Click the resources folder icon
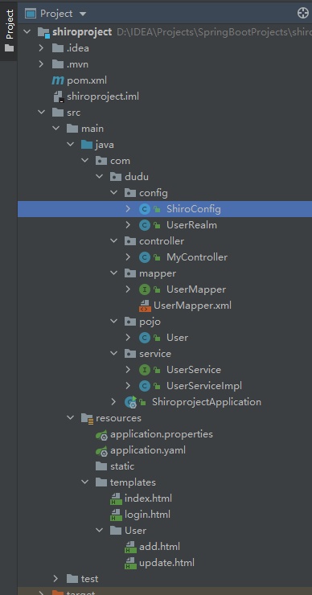The width and height of the screenshot is (312, 595). point(88,418)
